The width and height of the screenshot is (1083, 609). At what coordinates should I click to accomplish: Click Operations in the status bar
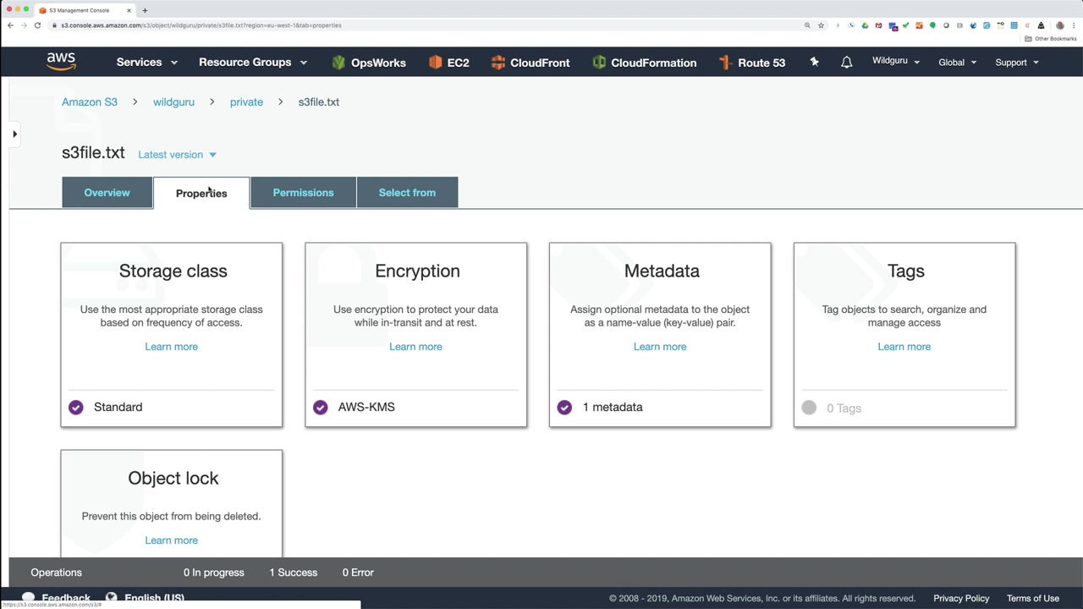pyautogui.click(x=56, y=573)
